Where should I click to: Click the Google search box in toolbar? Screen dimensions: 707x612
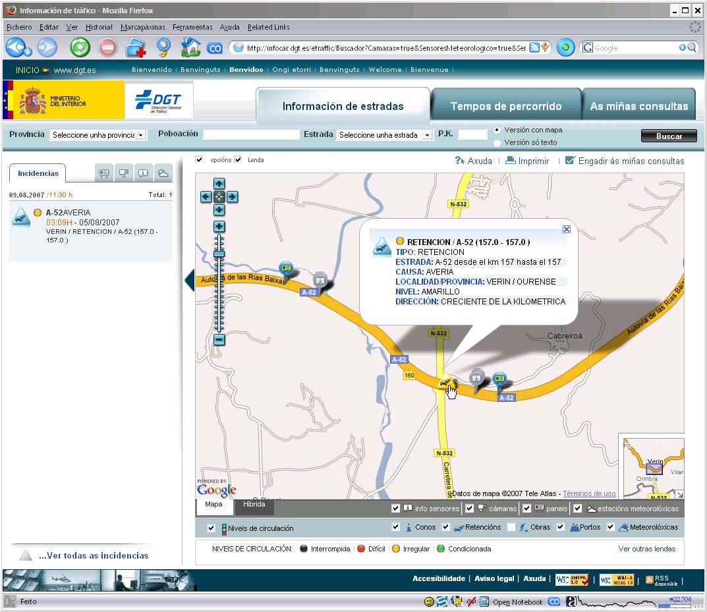(x=636, y=48)
